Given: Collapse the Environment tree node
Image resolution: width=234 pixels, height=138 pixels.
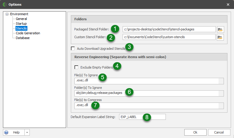Looking at the screenshot, I should (7, 14).
